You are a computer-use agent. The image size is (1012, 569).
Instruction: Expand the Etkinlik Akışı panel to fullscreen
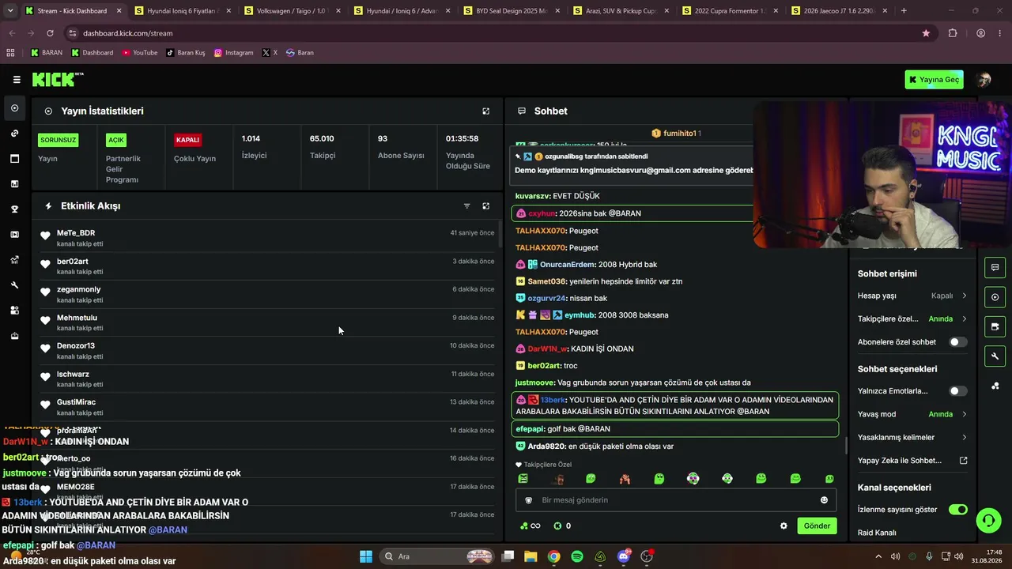pos(486,206)
